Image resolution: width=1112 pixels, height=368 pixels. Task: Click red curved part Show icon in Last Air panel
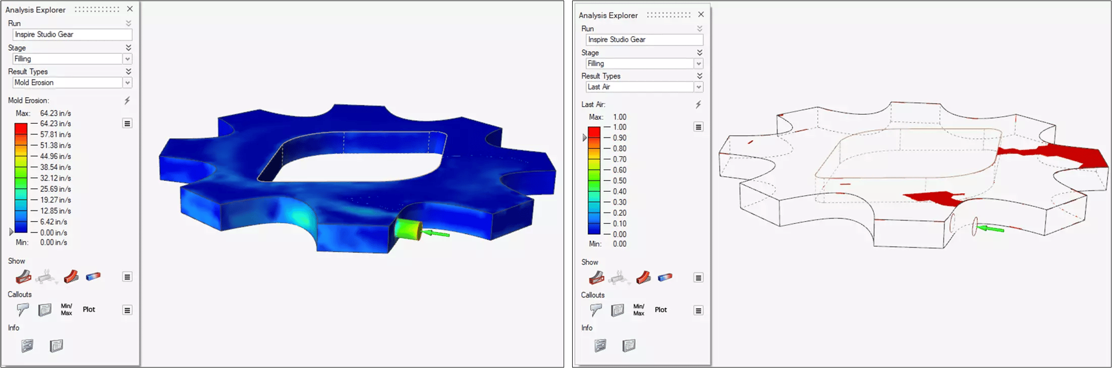tap(643, 277)
